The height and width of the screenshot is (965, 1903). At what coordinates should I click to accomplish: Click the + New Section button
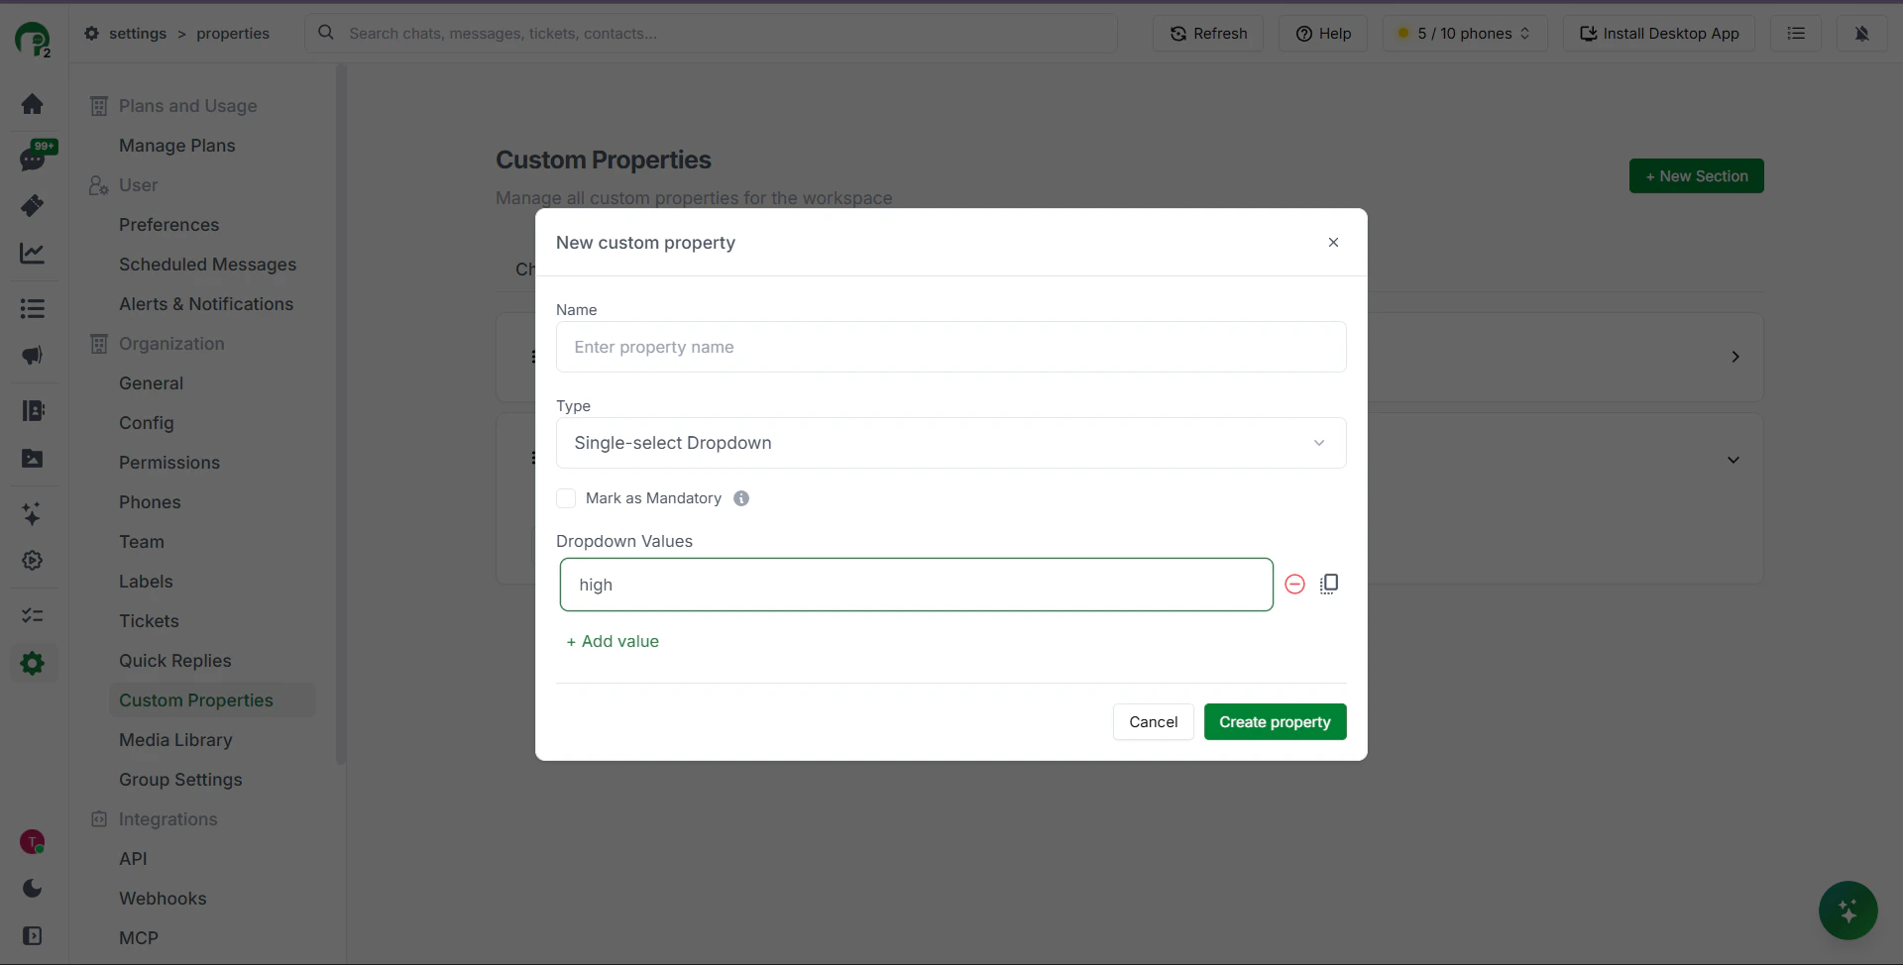[1696, 176]
